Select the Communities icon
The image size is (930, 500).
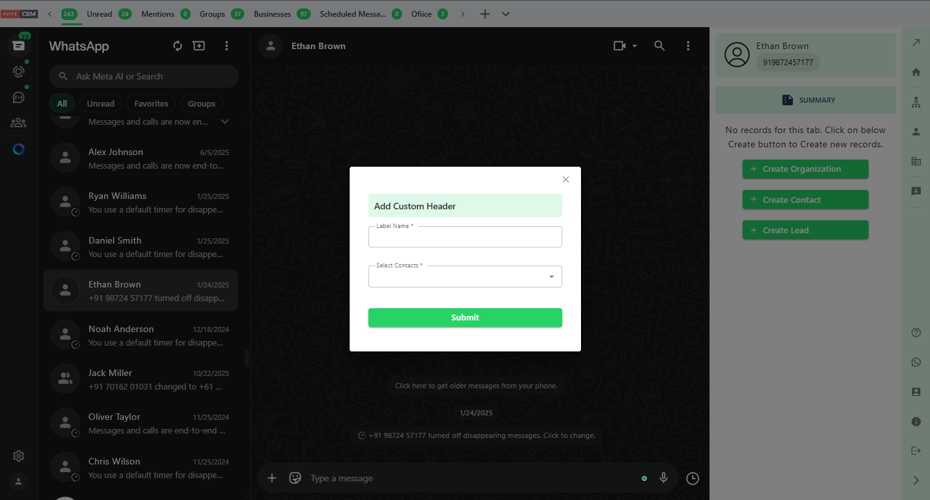click(18, 121)
